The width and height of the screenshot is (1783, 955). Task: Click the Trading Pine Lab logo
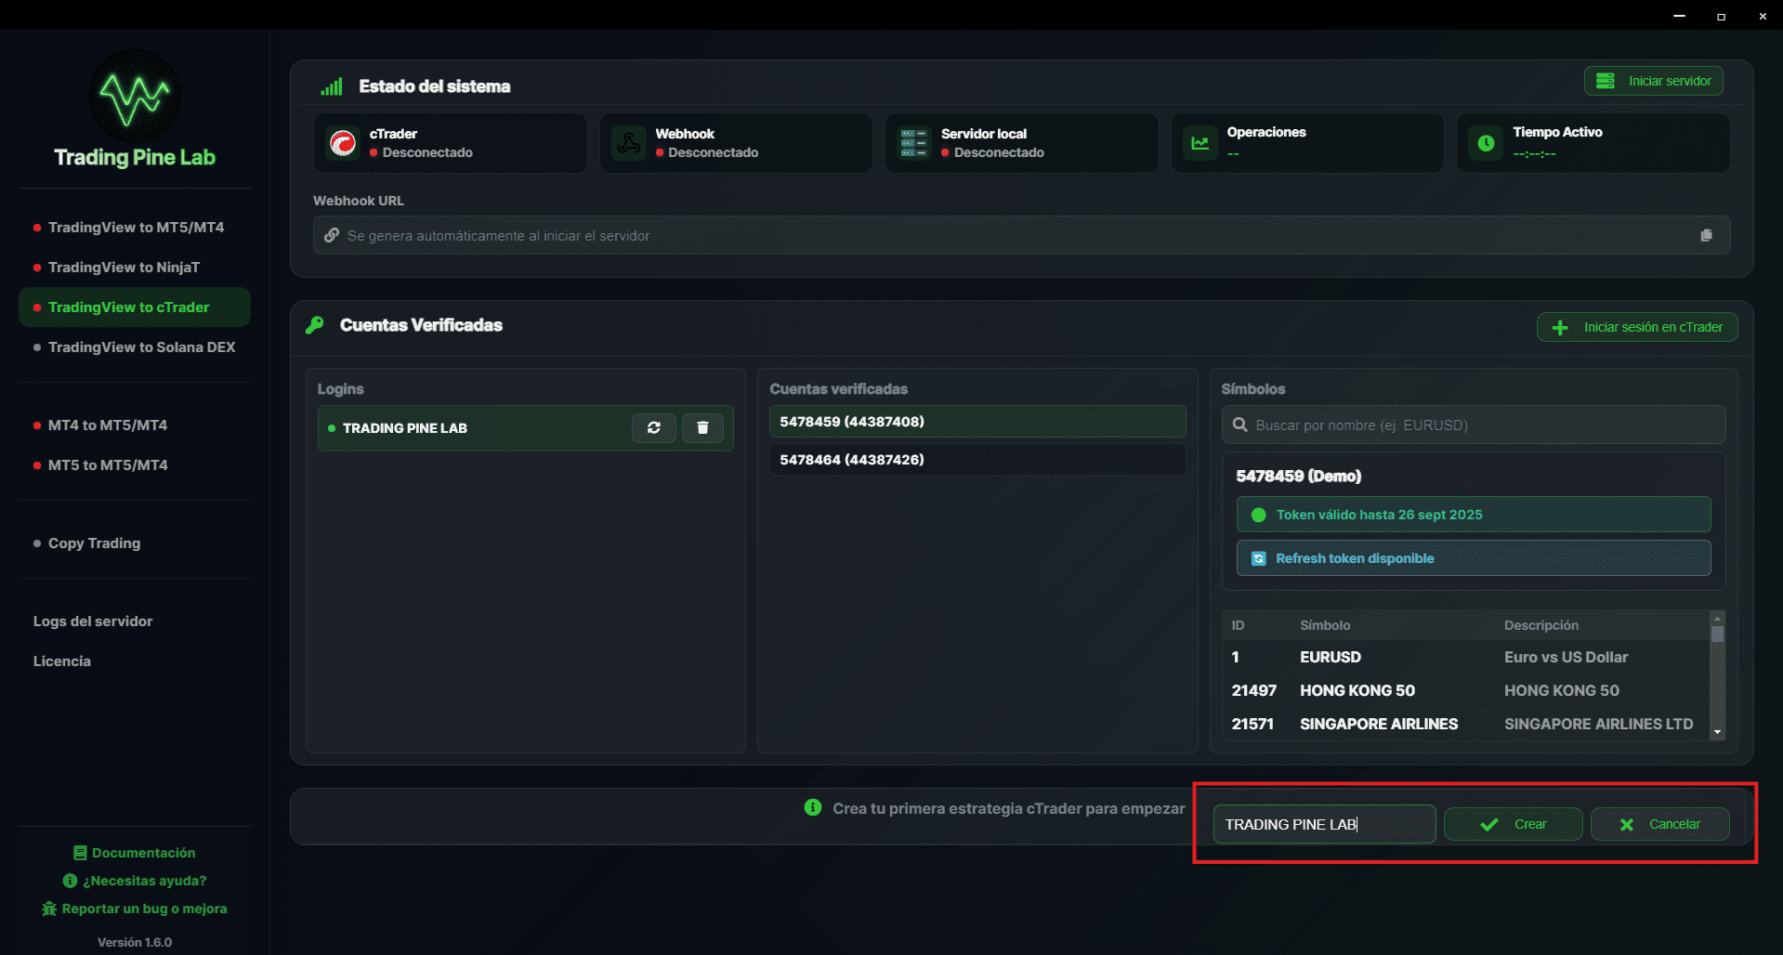coord(133,95)
